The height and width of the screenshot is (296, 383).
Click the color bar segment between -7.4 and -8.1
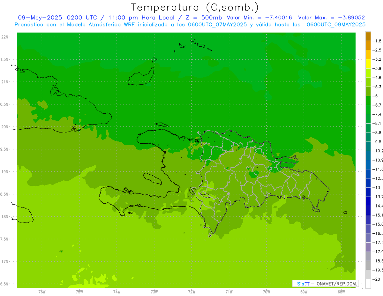(368, 119)
